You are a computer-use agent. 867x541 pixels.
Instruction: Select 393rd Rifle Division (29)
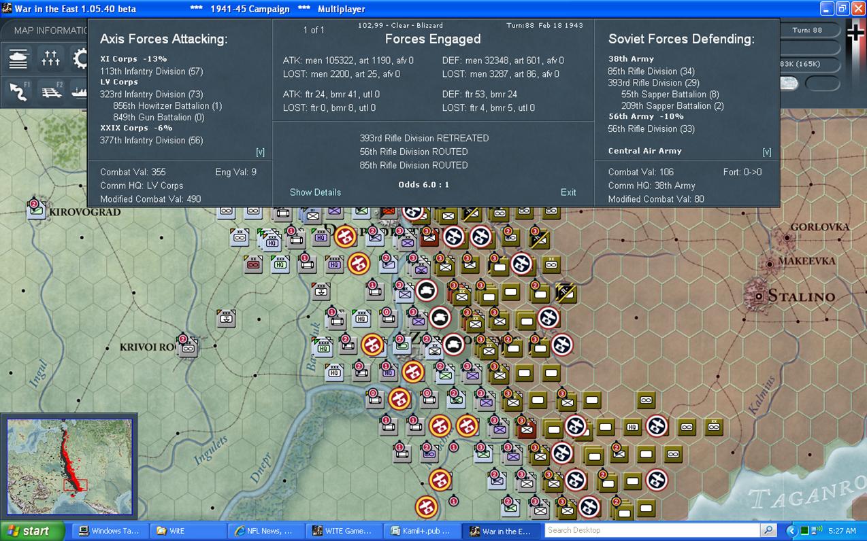pos(653,83)
